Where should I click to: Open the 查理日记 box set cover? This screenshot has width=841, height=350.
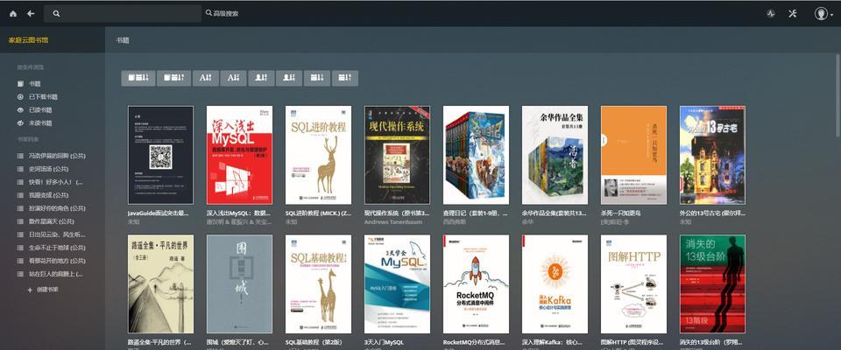(476, 155)
